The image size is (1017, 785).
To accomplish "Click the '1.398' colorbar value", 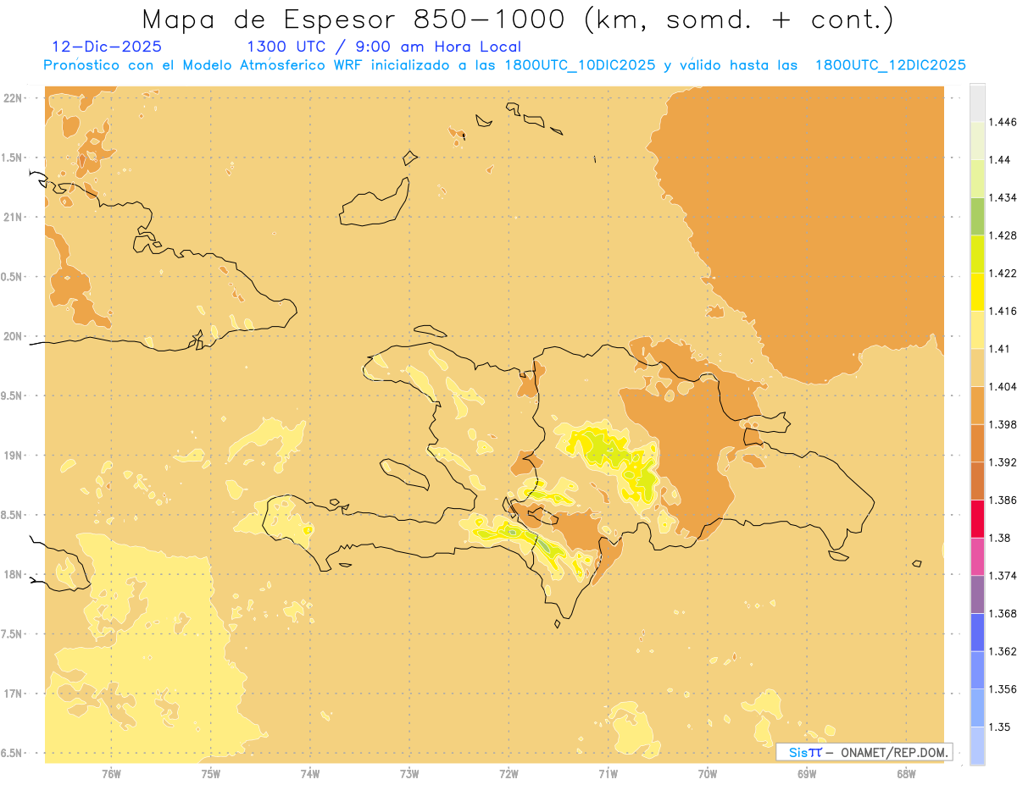I will click(1003, 424).
